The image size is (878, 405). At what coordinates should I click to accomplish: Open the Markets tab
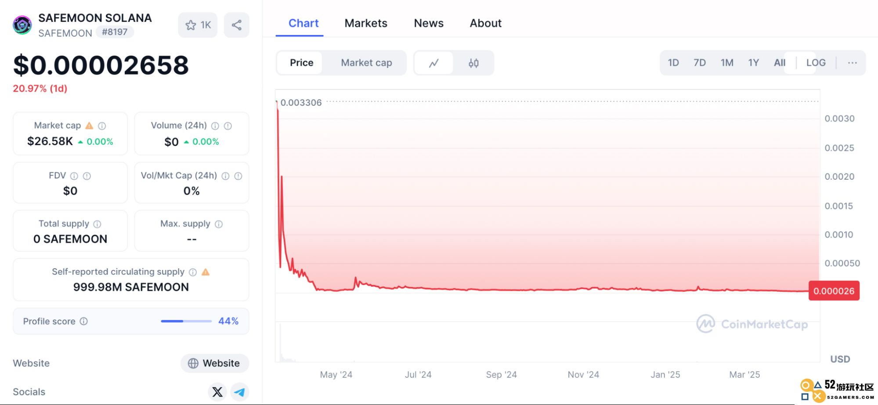pyautogui.click(x=366, y=23)
